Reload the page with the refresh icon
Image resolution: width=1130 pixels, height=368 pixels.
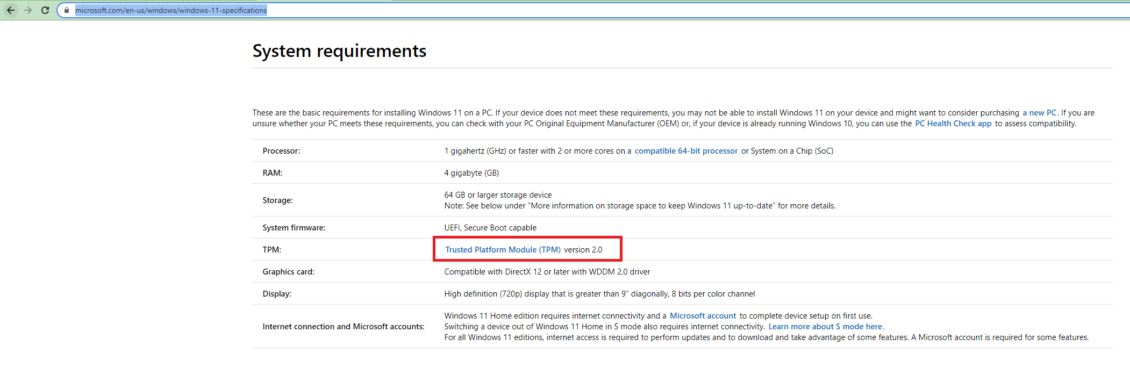[x=45, y=10]
